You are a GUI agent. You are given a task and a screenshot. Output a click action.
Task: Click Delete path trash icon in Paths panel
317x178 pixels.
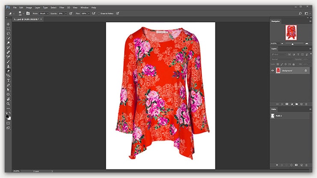[306, 165]
